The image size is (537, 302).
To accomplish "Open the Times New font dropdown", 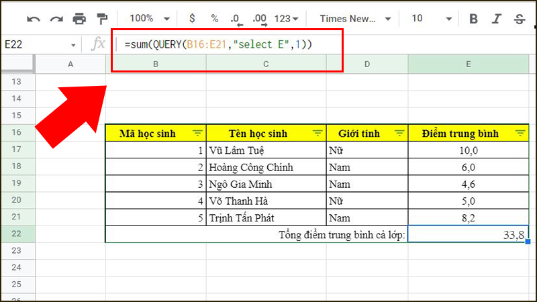I will click(x=356, y=19).
